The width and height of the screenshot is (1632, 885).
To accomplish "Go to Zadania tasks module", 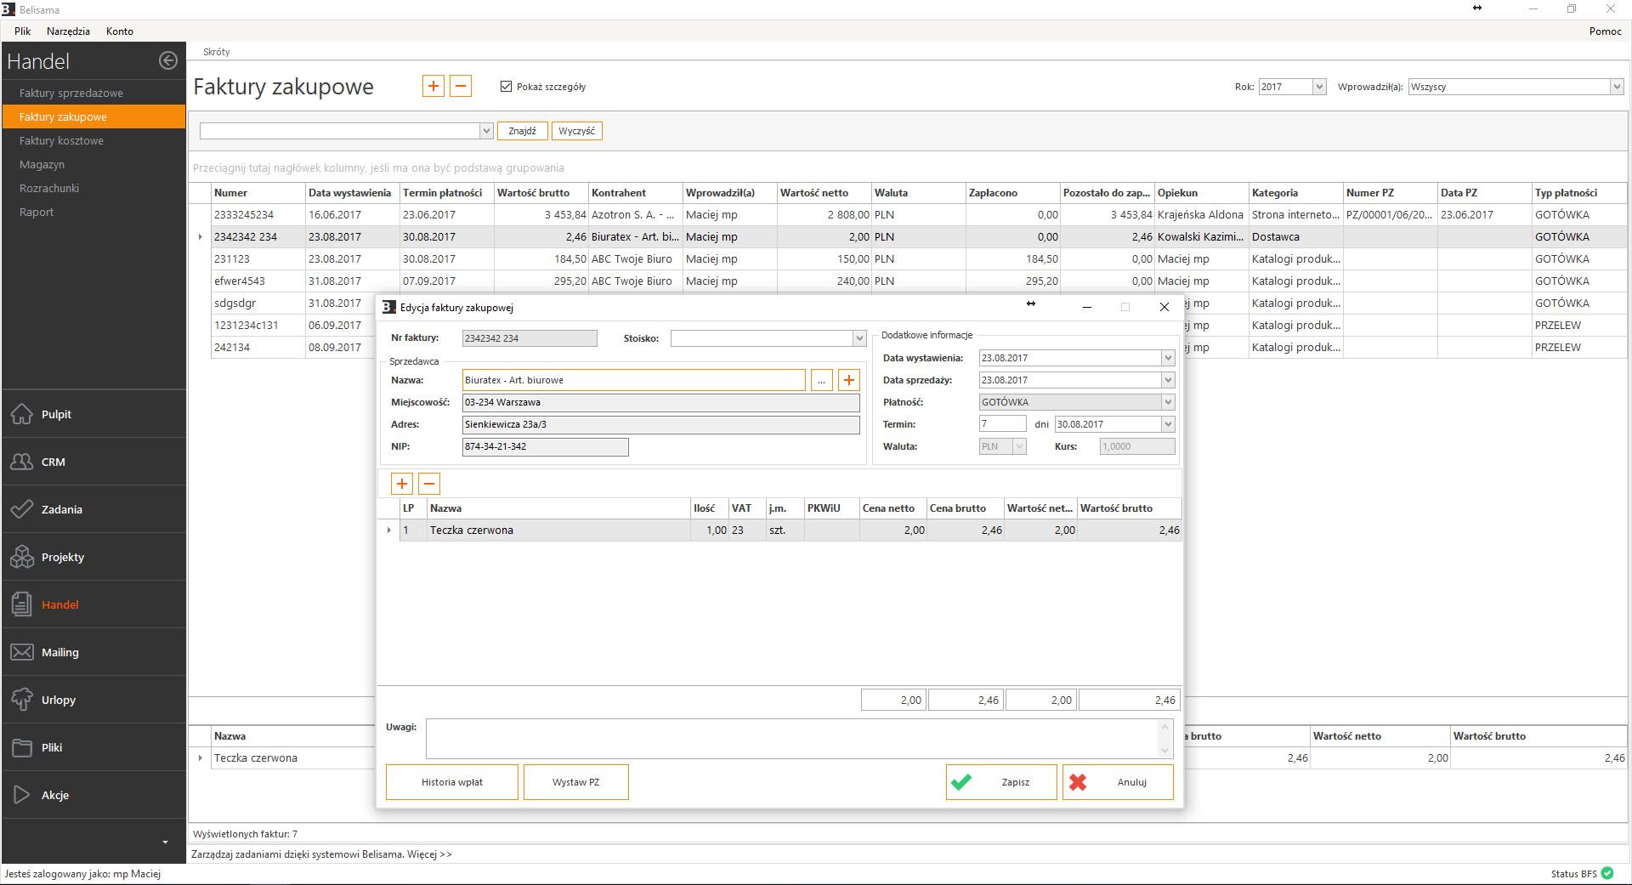I will (61, 509).
